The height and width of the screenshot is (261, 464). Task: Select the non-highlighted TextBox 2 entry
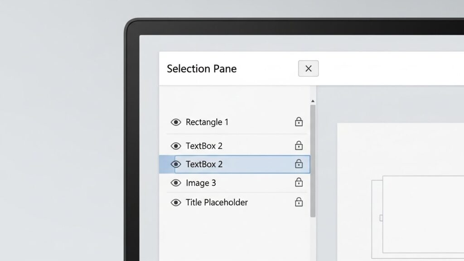click(x=204, y=146)
